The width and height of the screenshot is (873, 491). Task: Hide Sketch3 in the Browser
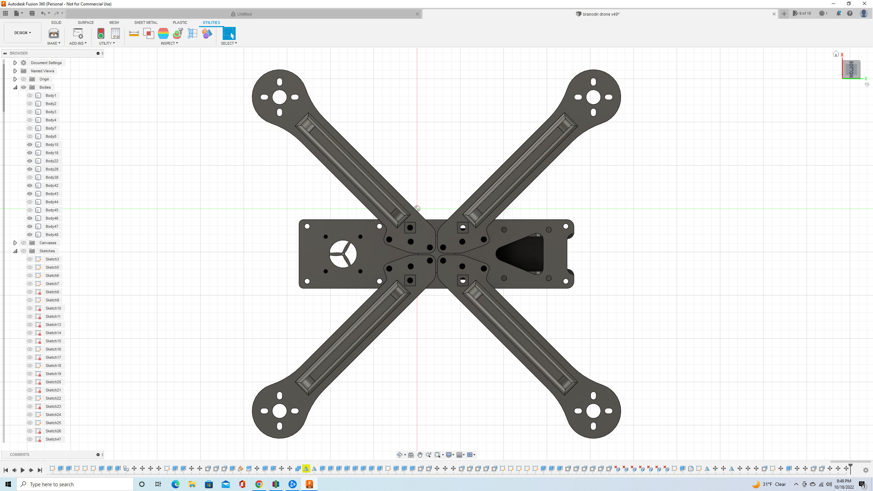pos(30,259)
